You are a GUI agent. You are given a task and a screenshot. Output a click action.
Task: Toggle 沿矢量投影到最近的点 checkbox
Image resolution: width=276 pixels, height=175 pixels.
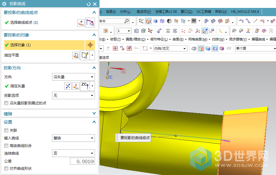(6, 103)
